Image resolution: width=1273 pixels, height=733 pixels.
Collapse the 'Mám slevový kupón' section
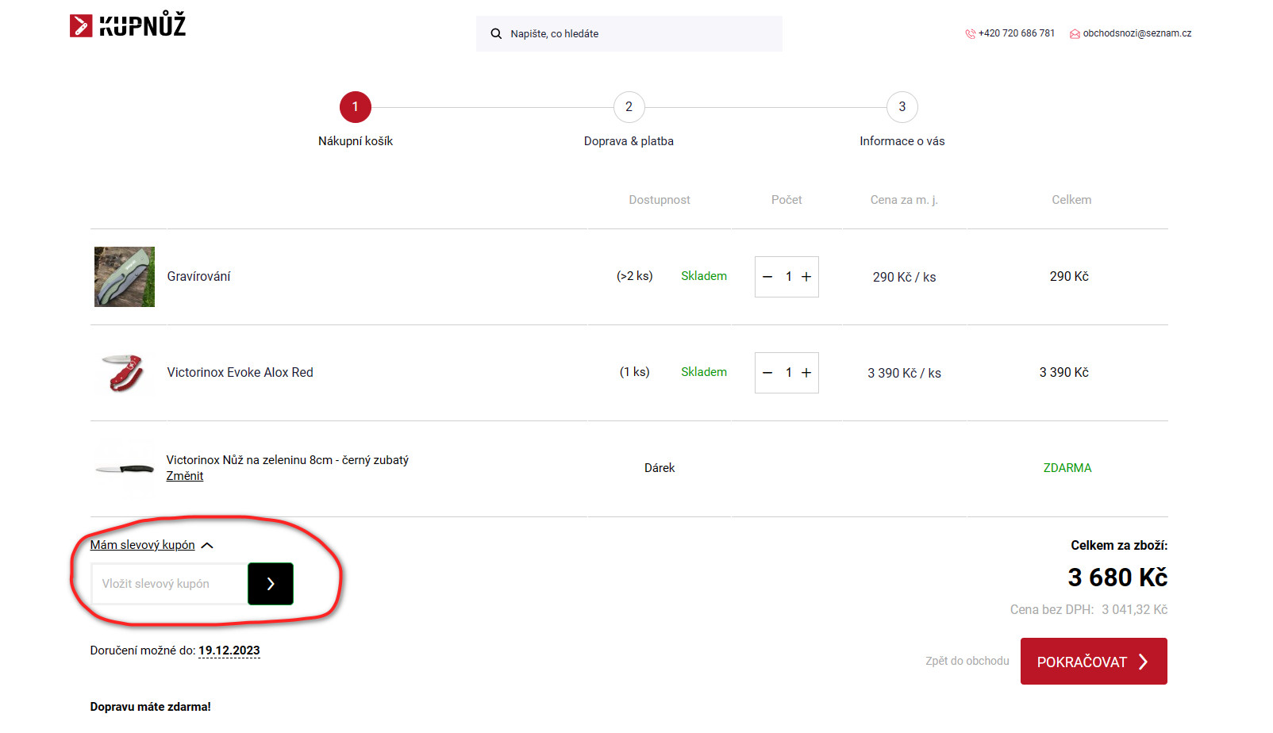pyautogui.click(x=142, y=545)
